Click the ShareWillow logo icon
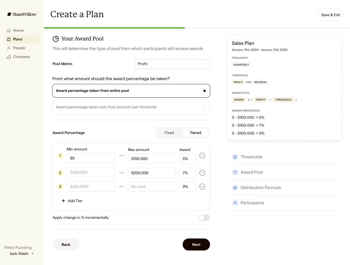The width and height of the screenshot is (350, 265). click(x=9, y=14)
